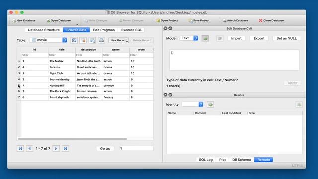Image resolution: width=318 pixels, height=179 pixels.
Task: Open the Execute SQL tab
Action: pos(131,30)
